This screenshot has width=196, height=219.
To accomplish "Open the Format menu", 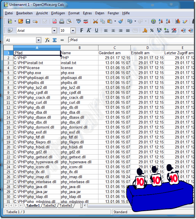I will pyautogui.click(x=74, y=13).
